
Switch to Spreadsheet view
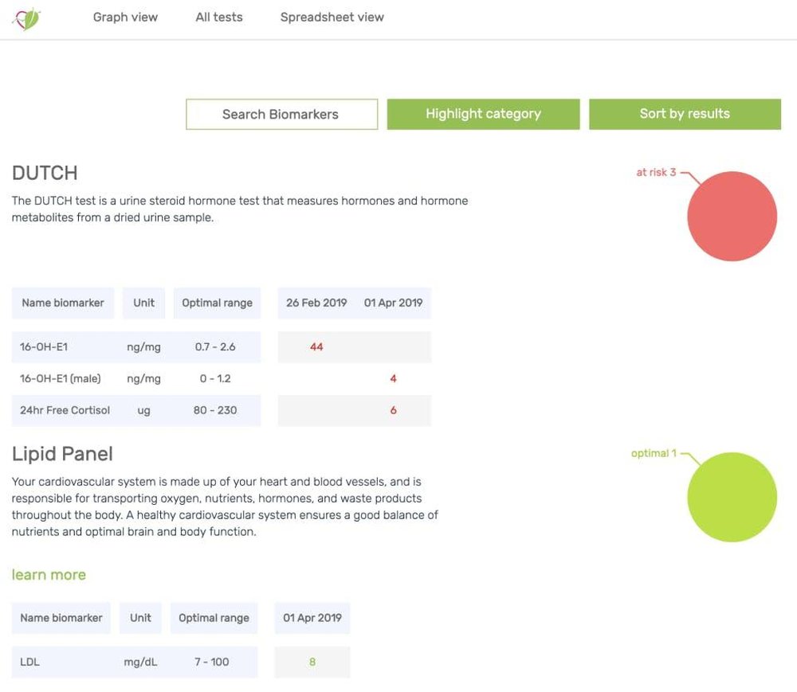[x=332, y=17]
